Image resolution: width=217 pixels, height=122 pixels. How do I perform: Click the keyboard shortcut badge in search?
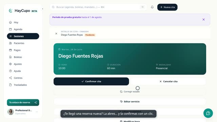[142, 7]
